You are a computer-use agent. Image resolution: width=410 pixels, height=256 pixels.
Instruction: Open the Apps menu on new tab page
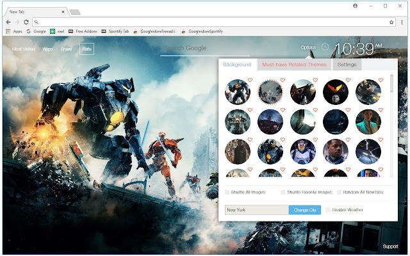point(47,49)
